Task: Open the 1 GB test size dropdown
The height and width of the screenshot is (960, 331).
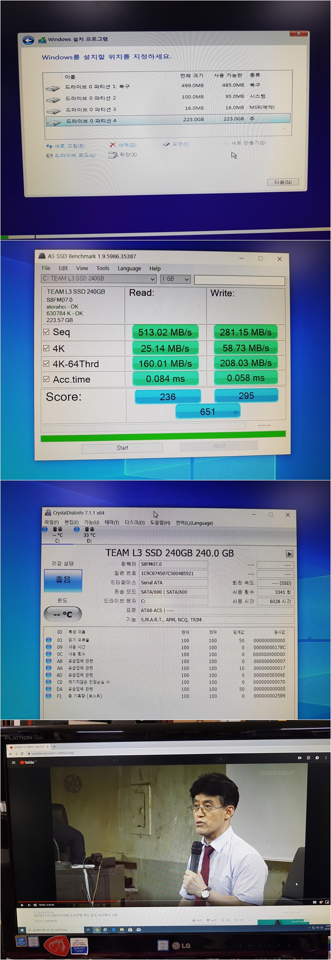Action: tap(176, 279)
